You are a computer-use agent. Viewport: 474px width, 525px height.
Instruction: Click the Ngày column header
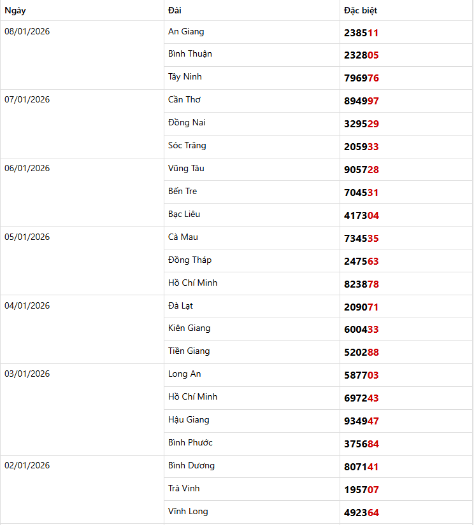pyautogui.click(x=16, y=10)
